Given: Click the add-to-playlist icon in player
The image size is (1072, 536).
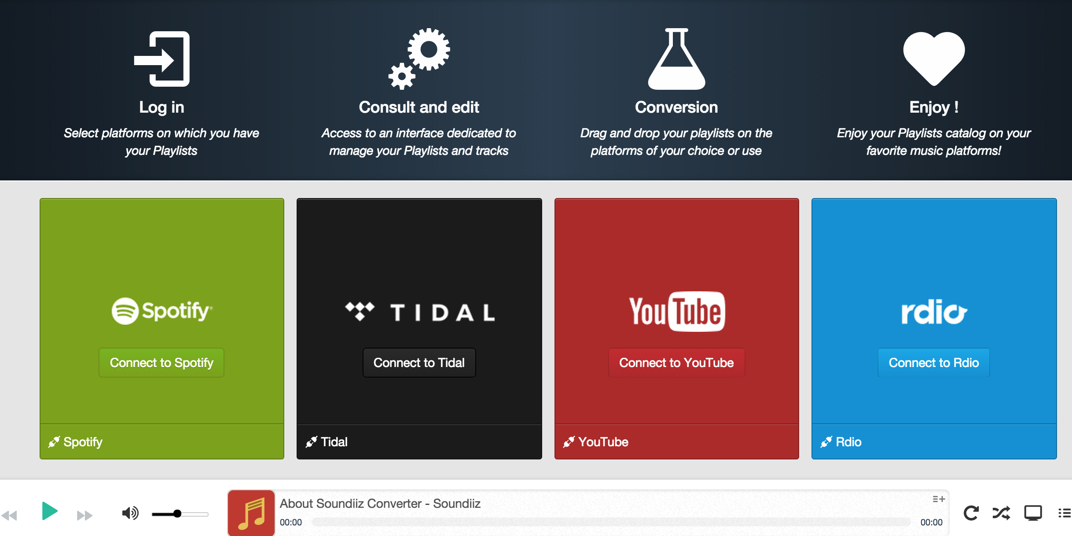Looking at the screenshot, I should [939, 499].
